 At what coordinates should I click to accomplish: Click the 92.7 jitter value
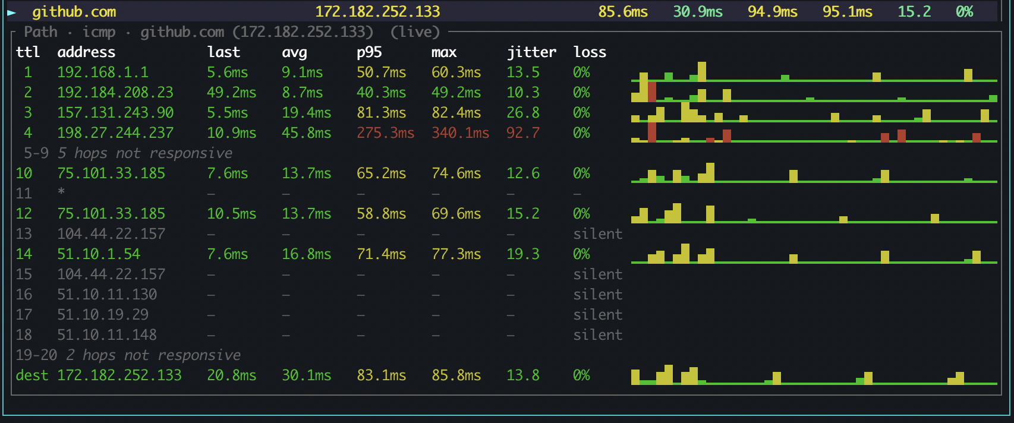[523, 133]
